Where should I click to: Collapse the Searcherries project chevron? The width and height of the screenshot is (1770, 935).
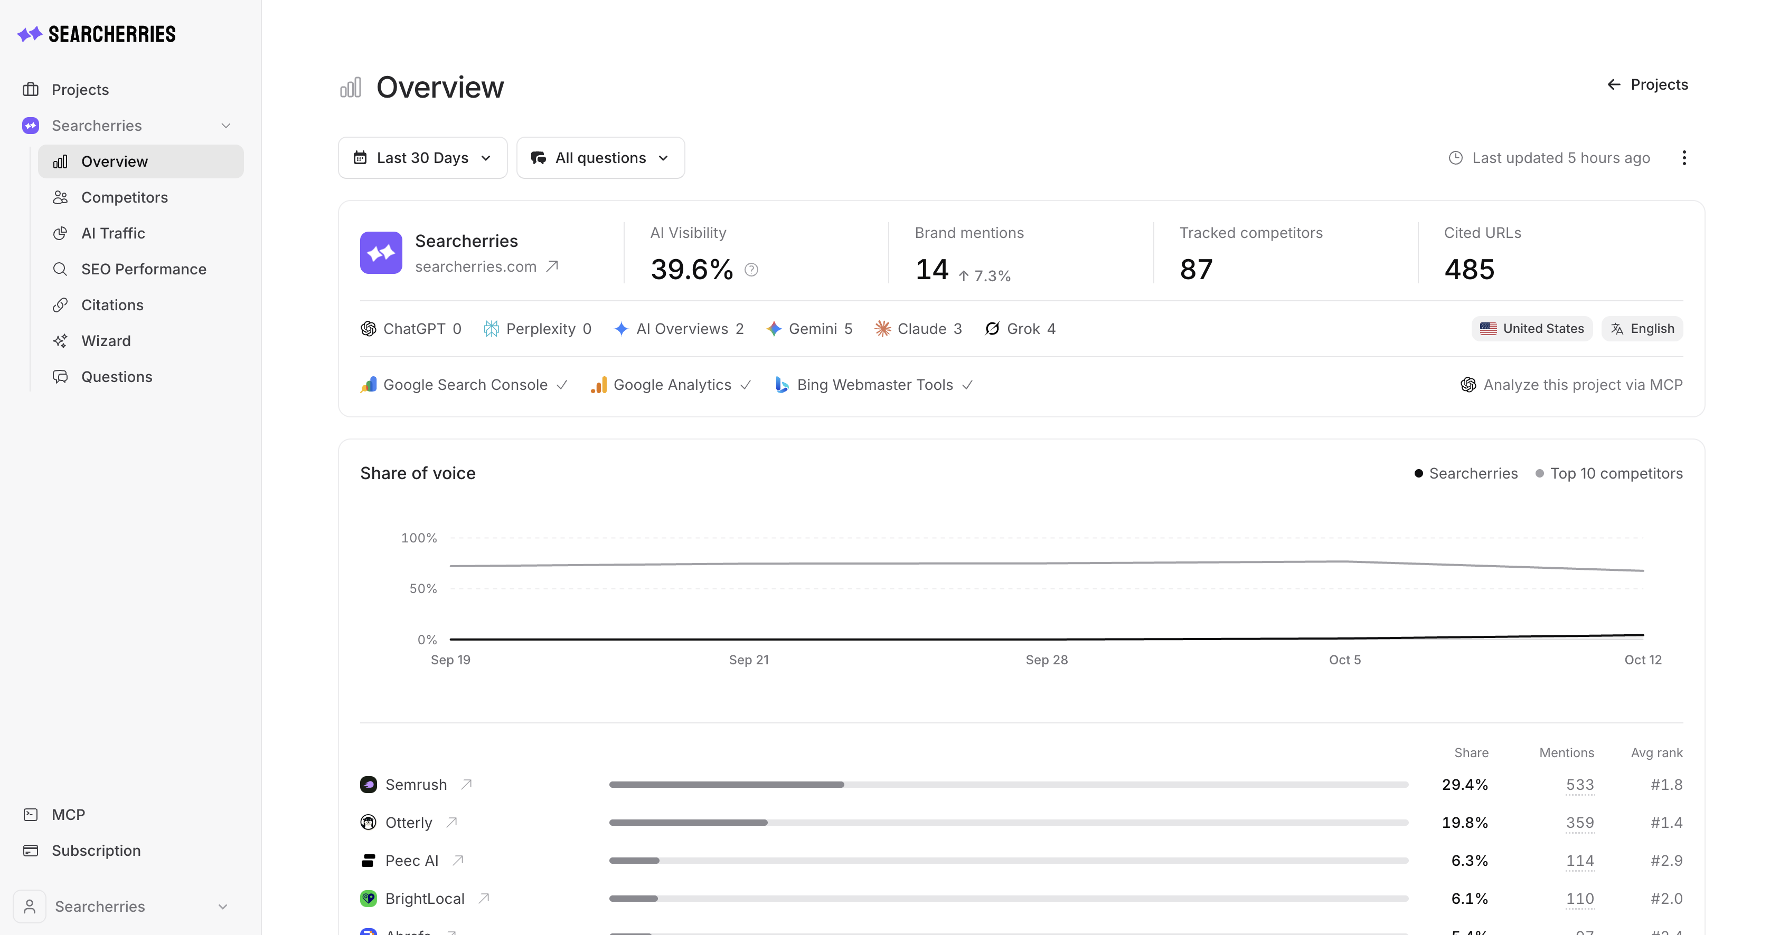point(225,126)
